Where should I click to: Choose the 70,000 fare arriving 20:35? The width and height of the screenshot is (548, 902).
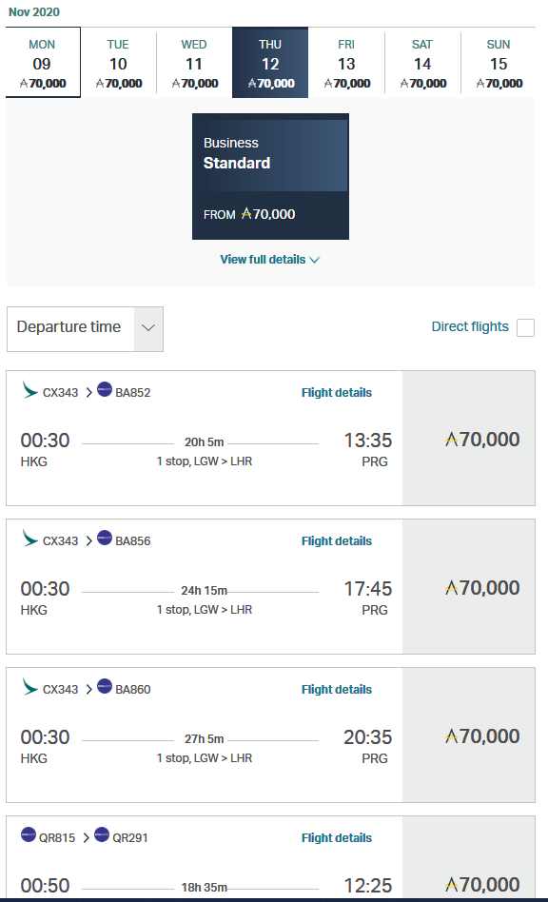(x=469, y=735)
